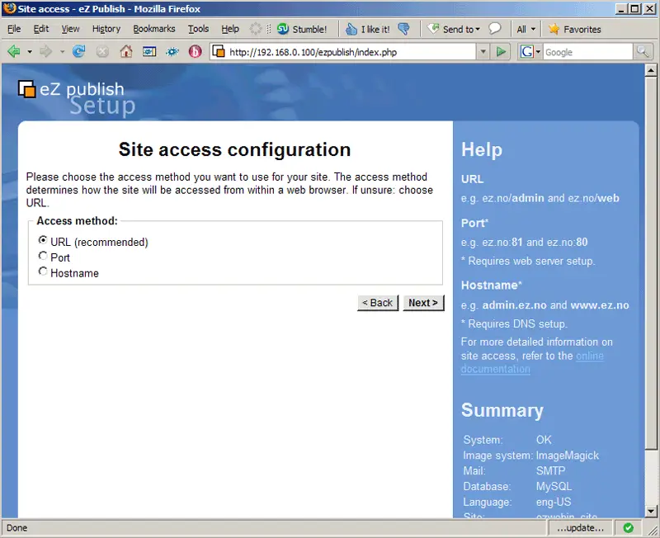Click the green checkmark status bar icon
660x538 pixels.
(x=628, y=528)
